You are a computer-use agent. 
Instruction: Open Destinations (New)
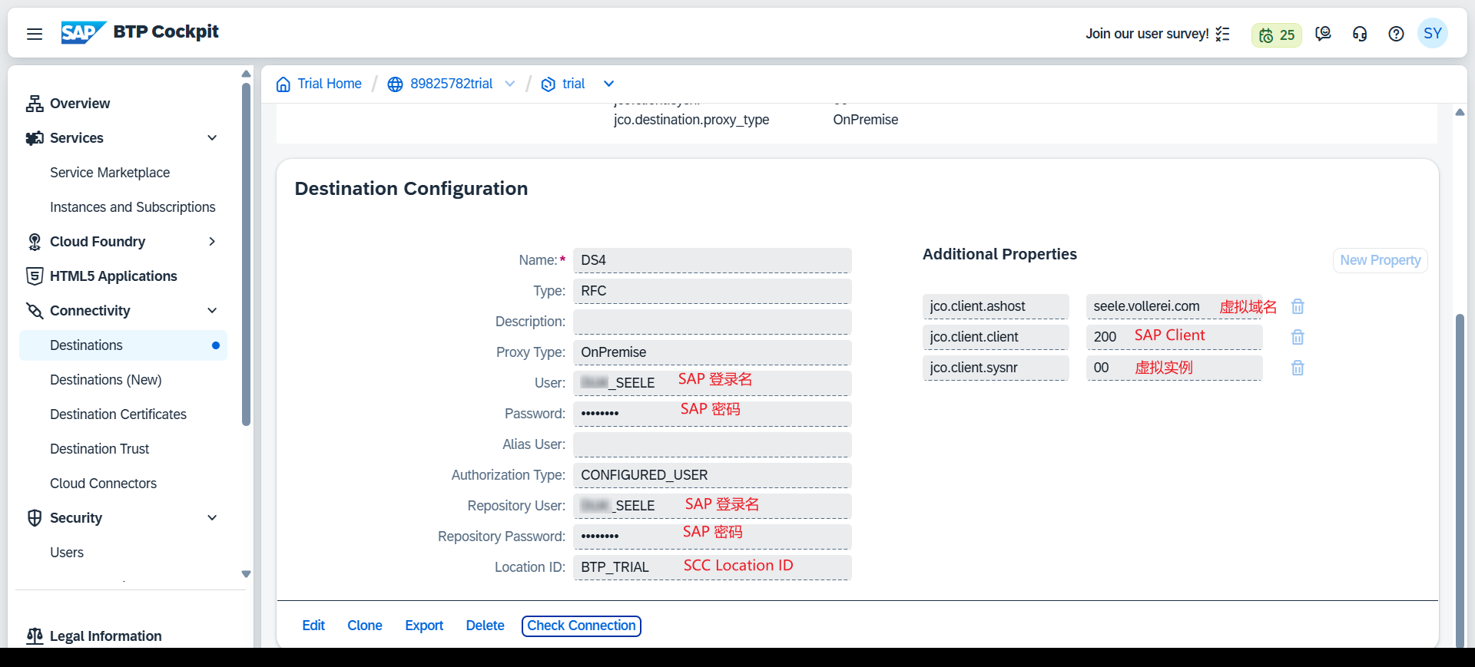click(106, 380)
